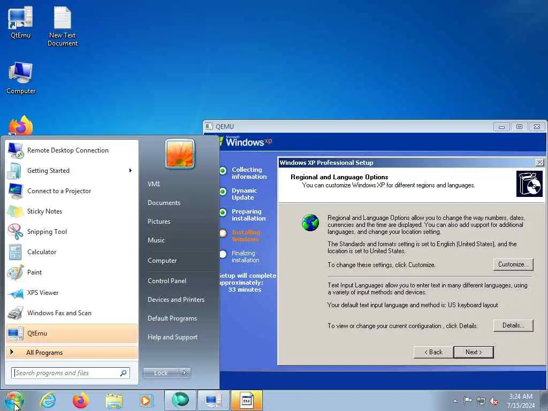The image size is (548, 411).
Task: Click the Collecting information step indicator
Action: pyautogui.click(x=223, y=171)
